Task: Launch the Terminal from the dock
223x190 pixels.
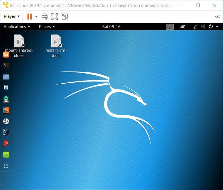Action: click(6, 66)
